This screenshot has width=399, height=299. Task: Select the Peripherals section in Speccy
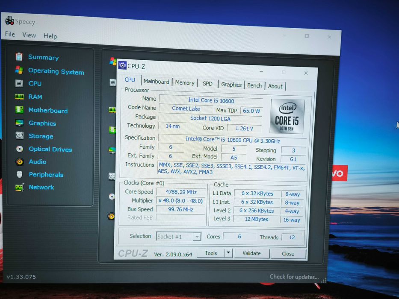pos(46,175)
